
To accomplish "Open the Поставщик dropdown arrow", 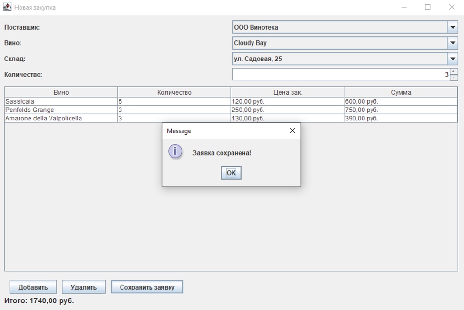I will [453, 27].
